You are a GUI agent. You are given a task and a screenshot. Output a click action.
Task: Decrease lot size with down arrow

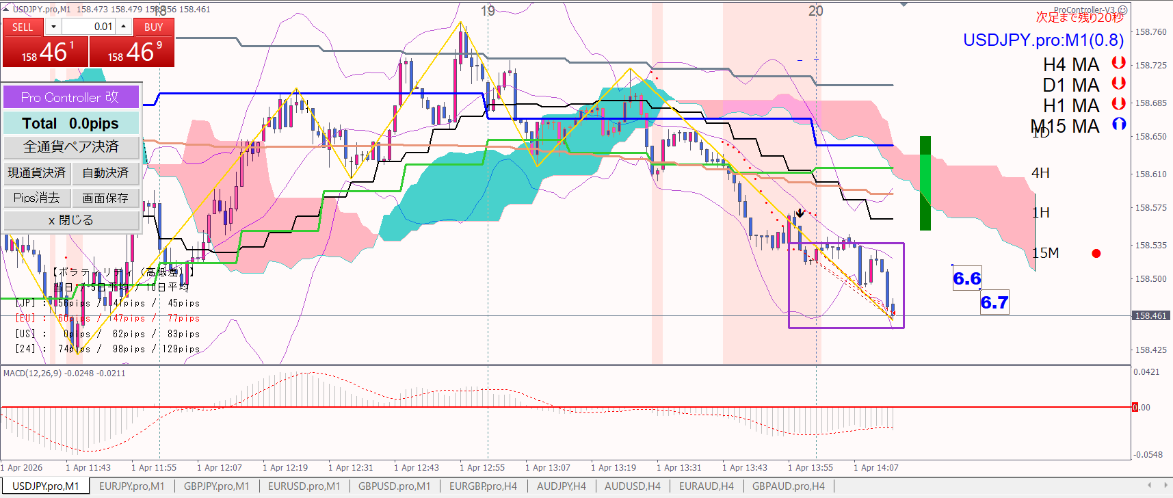tap(53, 27)
